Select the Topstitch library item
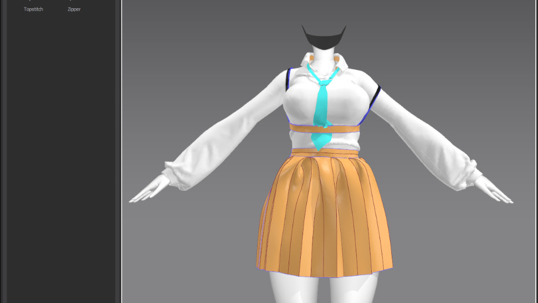This screenshot has height=303, width=538. pos(33,9)
